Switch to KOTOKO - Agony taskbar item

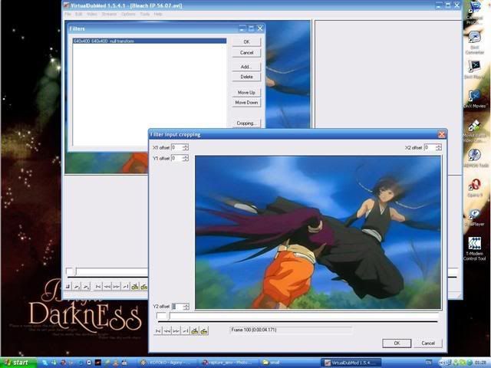pos(166,363)
